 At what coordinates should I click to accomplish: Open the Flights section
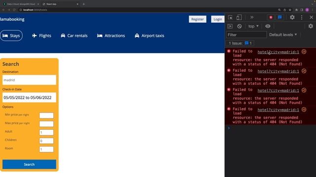[x=41, y=36]
